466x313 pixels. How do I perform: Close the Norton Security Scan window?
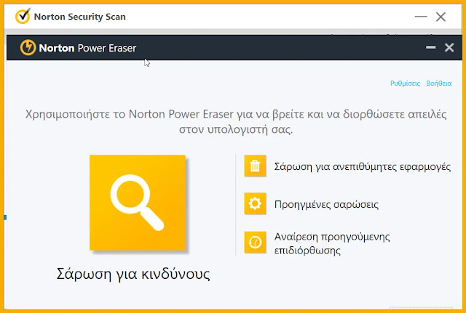tap(441, 17)
